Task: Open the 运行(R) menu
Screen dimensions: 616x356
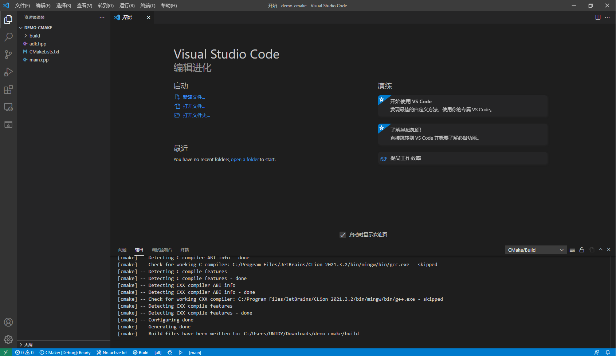Action: tap(127, 5)
